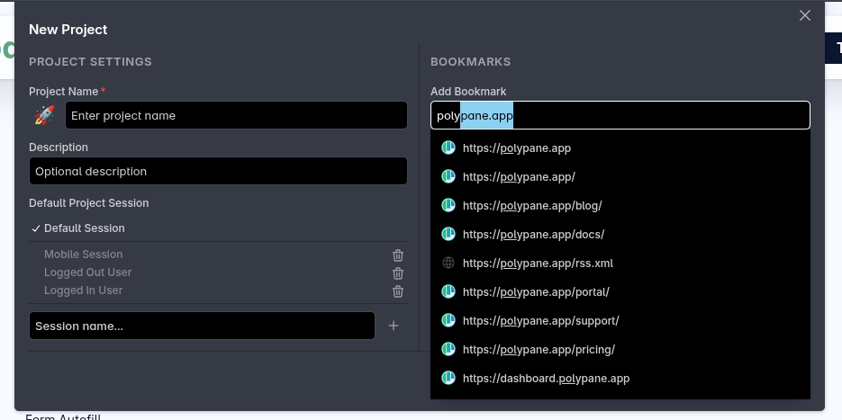The height and width of the screenshot is (420, 842).
Task: Delete the Logged In User session
Action: [x=397, y=291]
